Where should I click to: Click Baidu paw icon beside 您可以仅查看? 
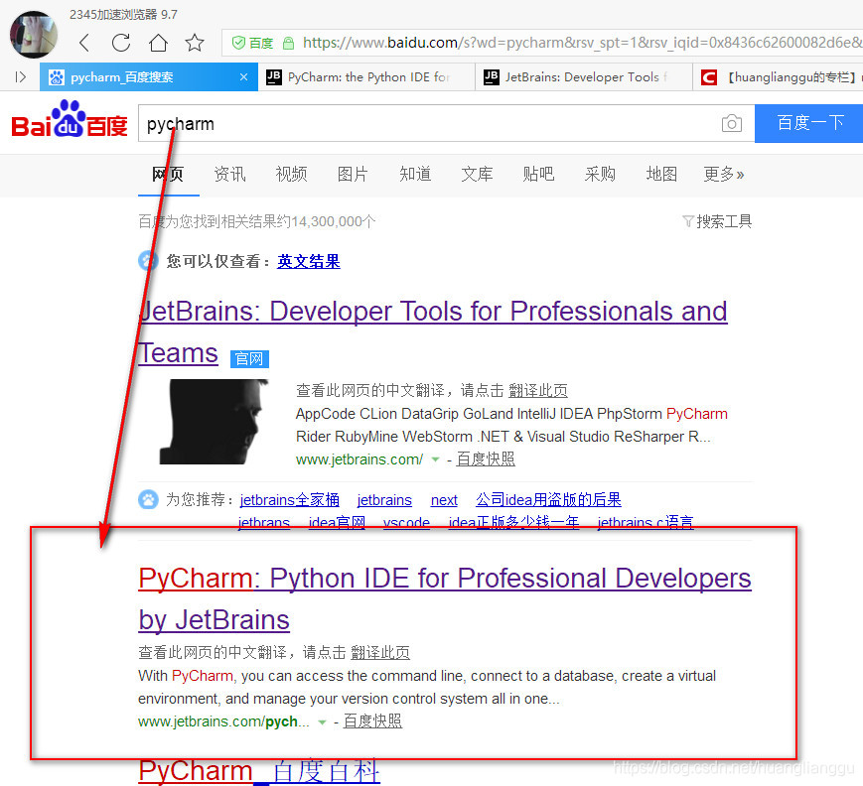(x=148, y=260)
